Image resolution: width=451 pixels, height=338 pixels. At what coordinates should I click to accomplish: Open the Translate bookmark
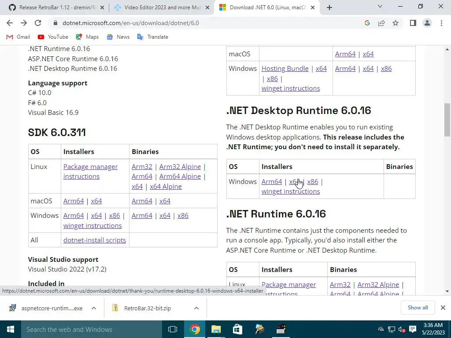153,37
